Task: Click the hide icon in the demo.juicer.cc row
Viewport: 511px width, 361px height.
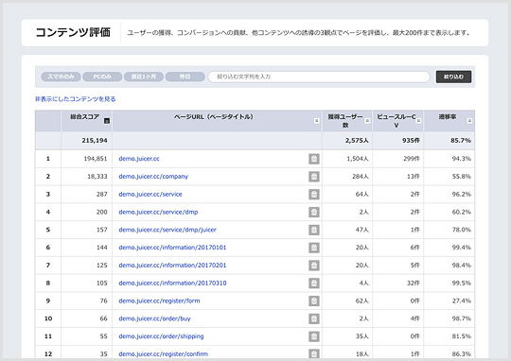Action: pos(314,159)
